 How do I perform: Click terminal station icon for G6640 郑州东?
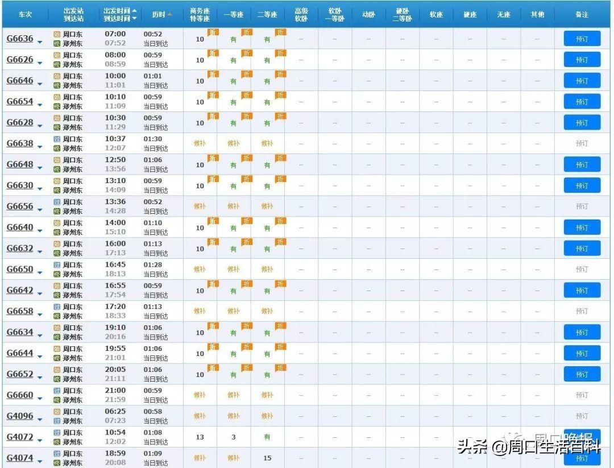coord(57,232)
